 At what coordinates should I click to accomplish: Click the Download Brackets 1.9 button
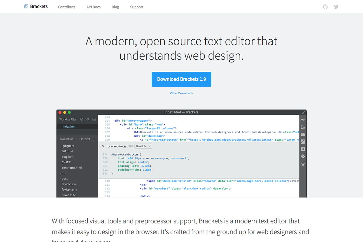point(181,79)
